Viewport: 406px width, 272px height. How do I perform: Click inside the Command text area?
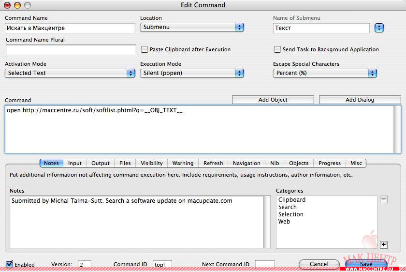click(x=199, y=129)
